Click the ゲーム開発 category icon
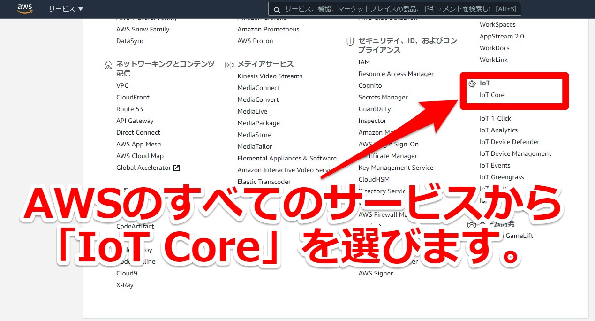The height and width of the screenshot is (321, 595). tap(471, 224)
